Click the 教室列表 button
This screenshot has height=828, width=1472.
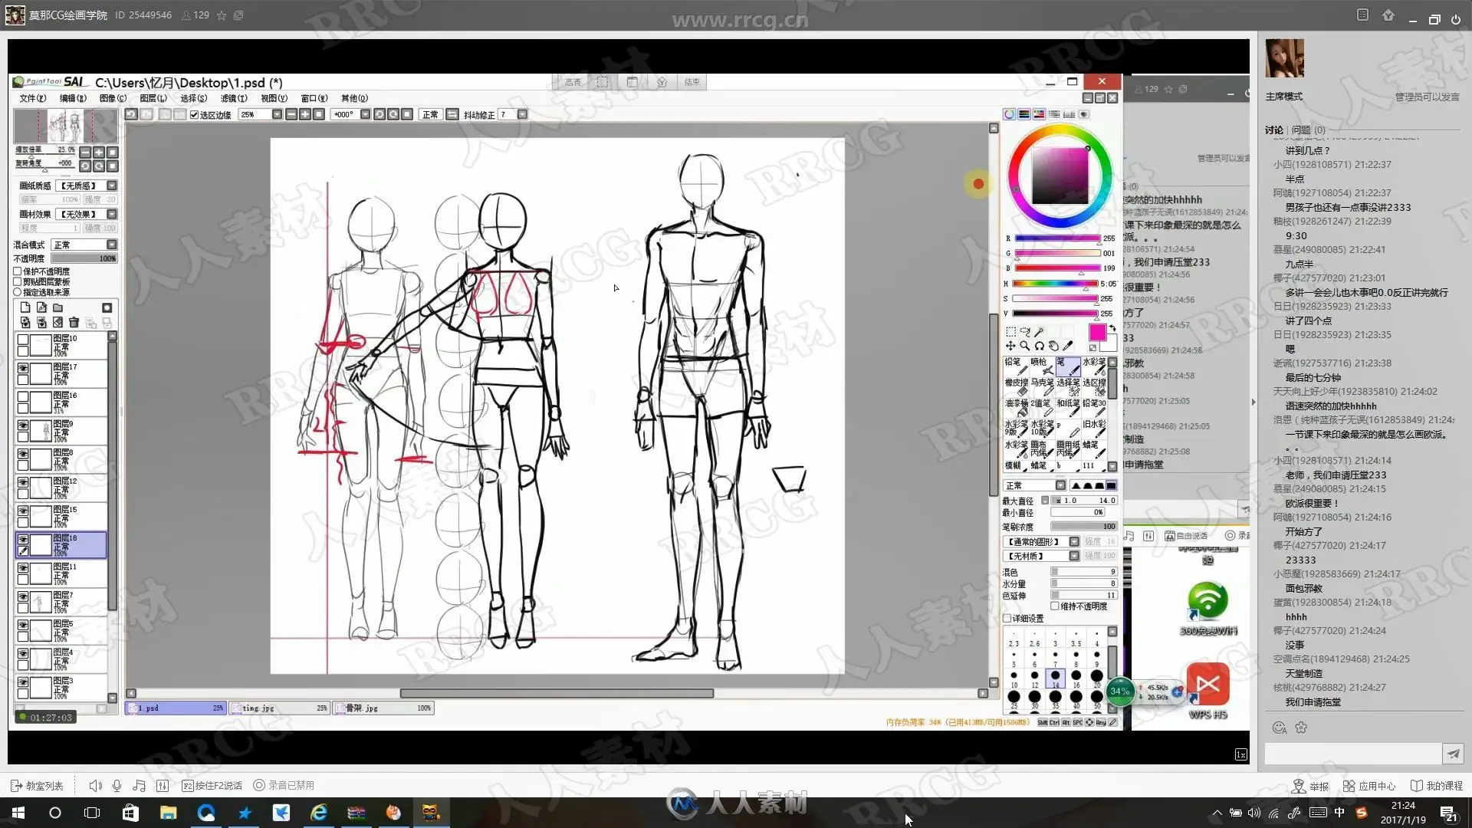(38, 786)
